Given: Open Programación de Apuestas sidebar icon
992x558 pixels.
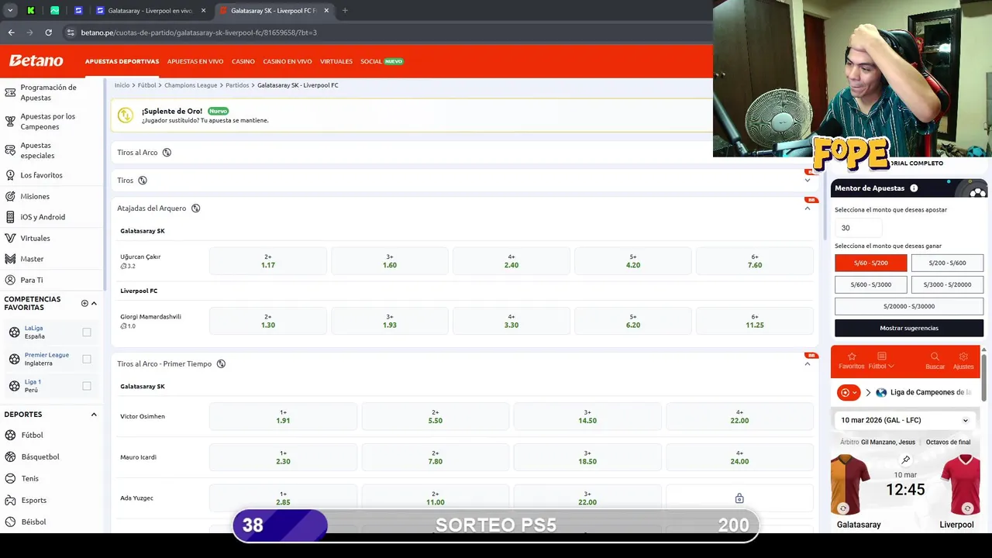Looking at the screenshot, I should [10, 92].
